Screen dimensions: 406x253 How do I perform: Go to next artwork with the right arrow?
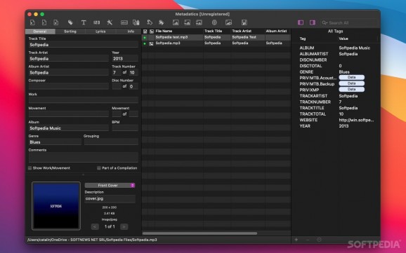[124, 226]
